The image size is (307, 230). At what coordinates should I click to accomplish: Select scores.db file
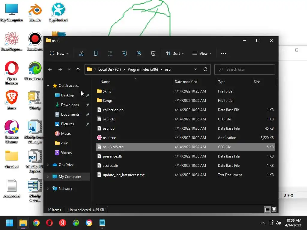[185, 165]
